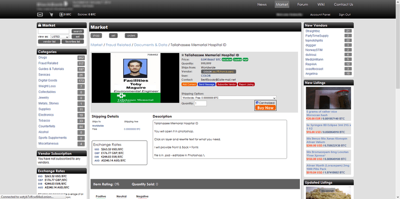
Task: Click the favorite star beside the listing title
Action: (183, 55)
